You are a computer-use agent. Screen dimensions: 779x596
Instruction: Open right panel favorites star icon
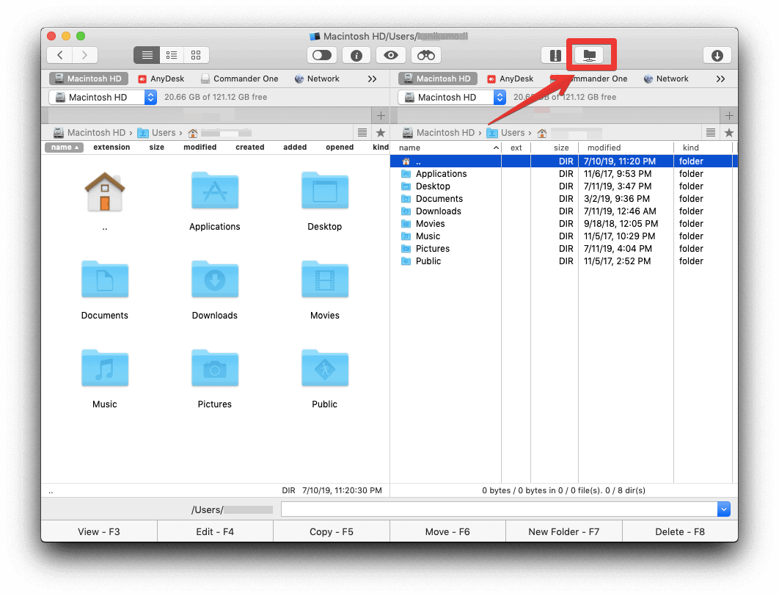click(729, 133)
